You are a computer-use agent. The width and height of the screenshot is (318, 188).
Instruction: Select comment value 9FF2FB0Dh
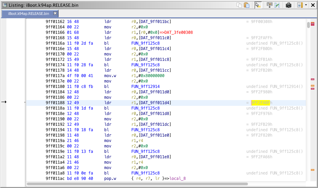click(x=262, y=49)
